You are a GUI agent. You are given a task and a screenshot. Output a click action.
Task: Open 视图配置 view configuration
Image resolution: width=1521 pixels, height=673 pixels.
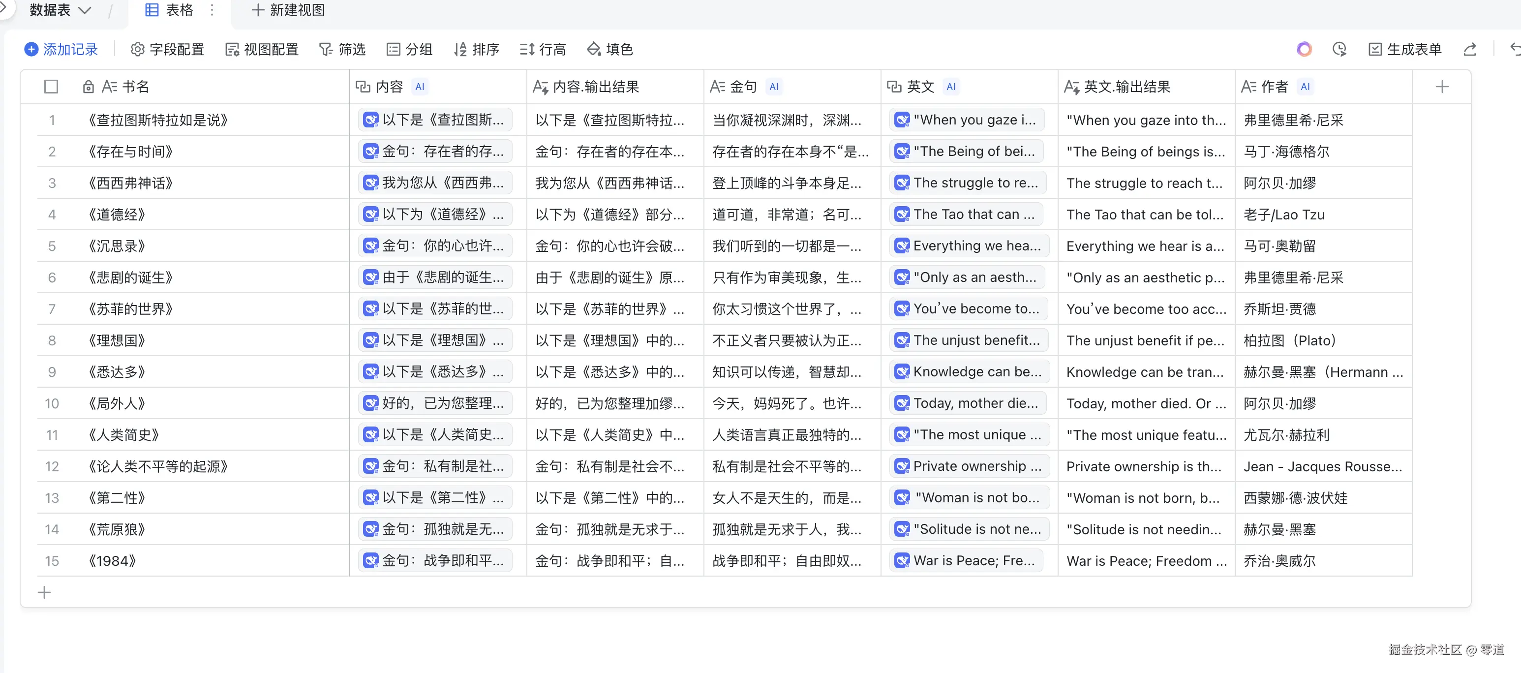pyautogui.click(x=262, y=49)
